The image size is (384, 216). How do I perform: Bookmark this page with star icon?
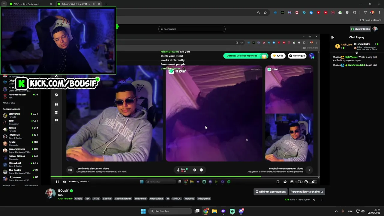tap(265, 13)
